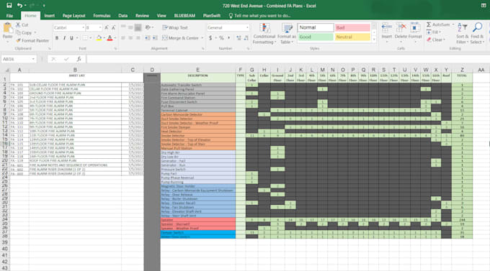This screenshot has height=271, width=490.
Task: Apply the red font color A
Action: [110, 38]
